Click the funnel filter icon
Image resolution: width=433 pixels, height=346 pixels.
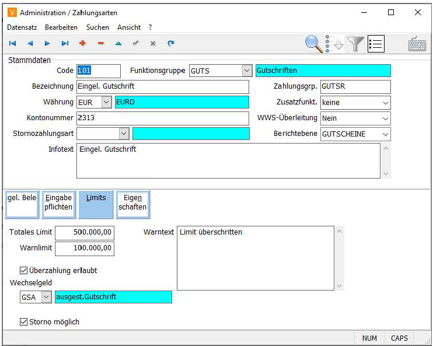(x=355, y=44)
